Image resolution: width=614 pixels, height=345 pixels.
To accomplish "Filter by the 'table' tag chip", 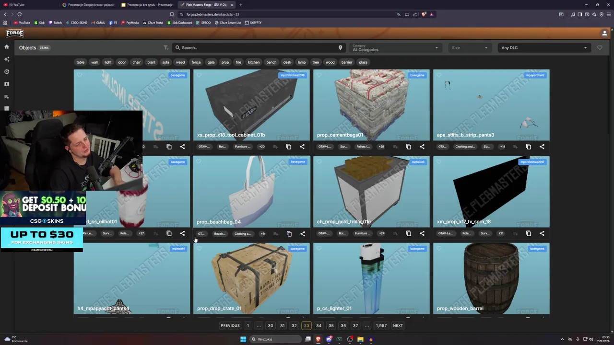I will click(x=81, y=62).
